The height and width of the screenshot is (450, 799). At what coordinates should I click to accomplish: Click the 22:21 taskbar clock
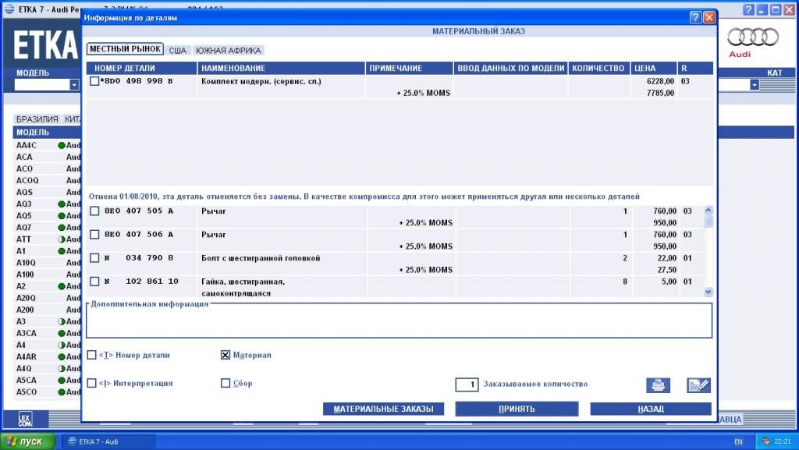pos(782,441)
